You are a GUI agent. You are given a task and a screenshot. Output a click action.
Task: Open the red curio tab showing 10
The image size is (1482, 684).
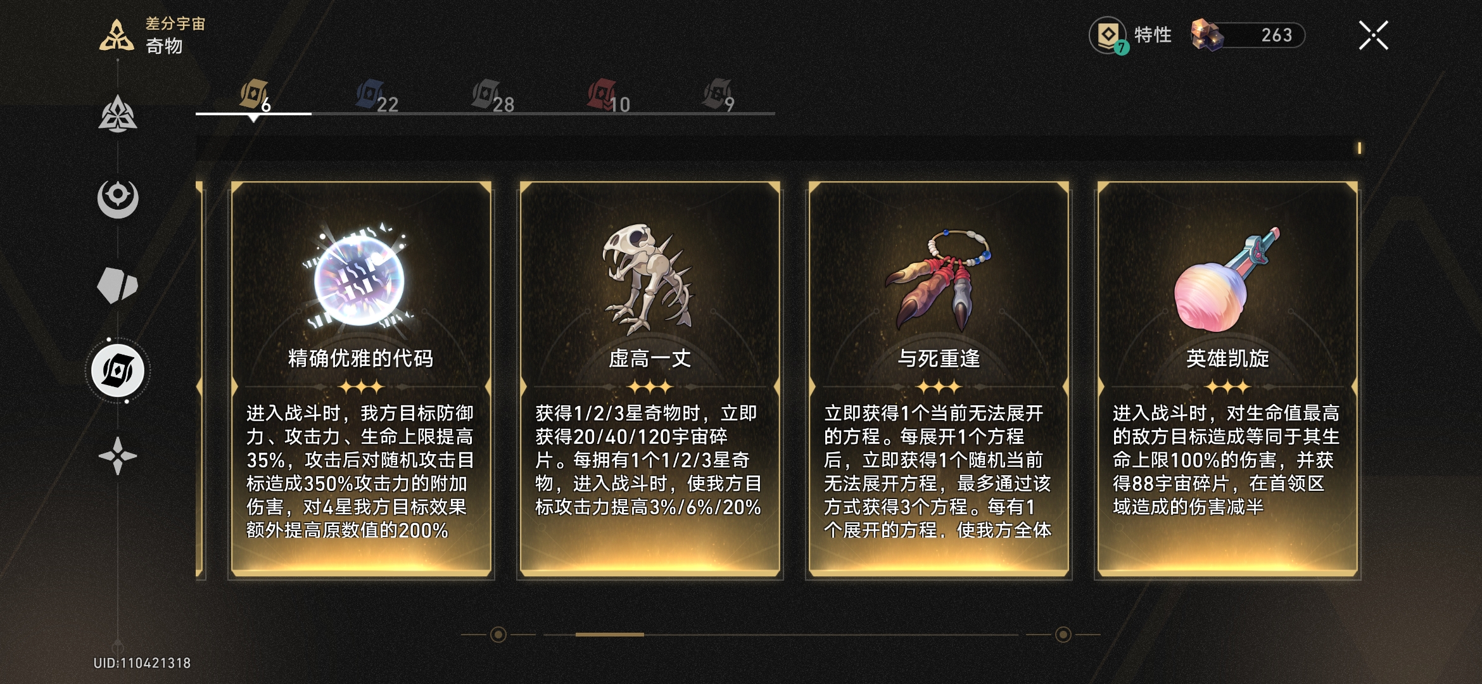[x=609, y=96]
